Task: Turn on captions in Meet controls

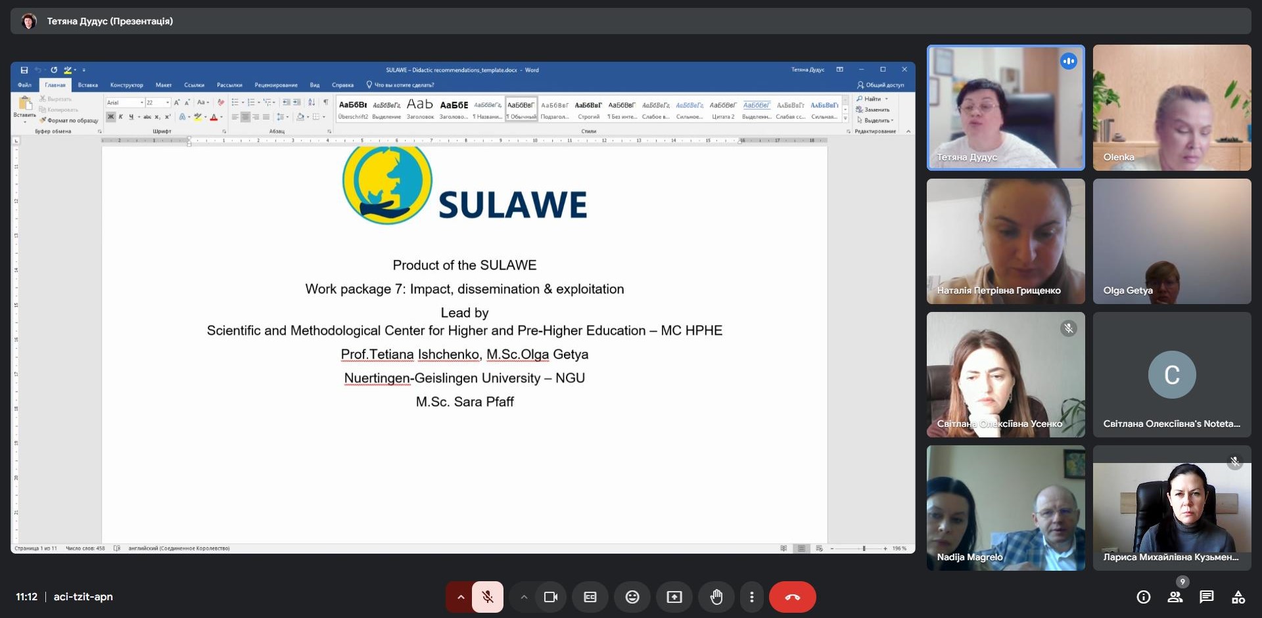Action: pos(590,597)
